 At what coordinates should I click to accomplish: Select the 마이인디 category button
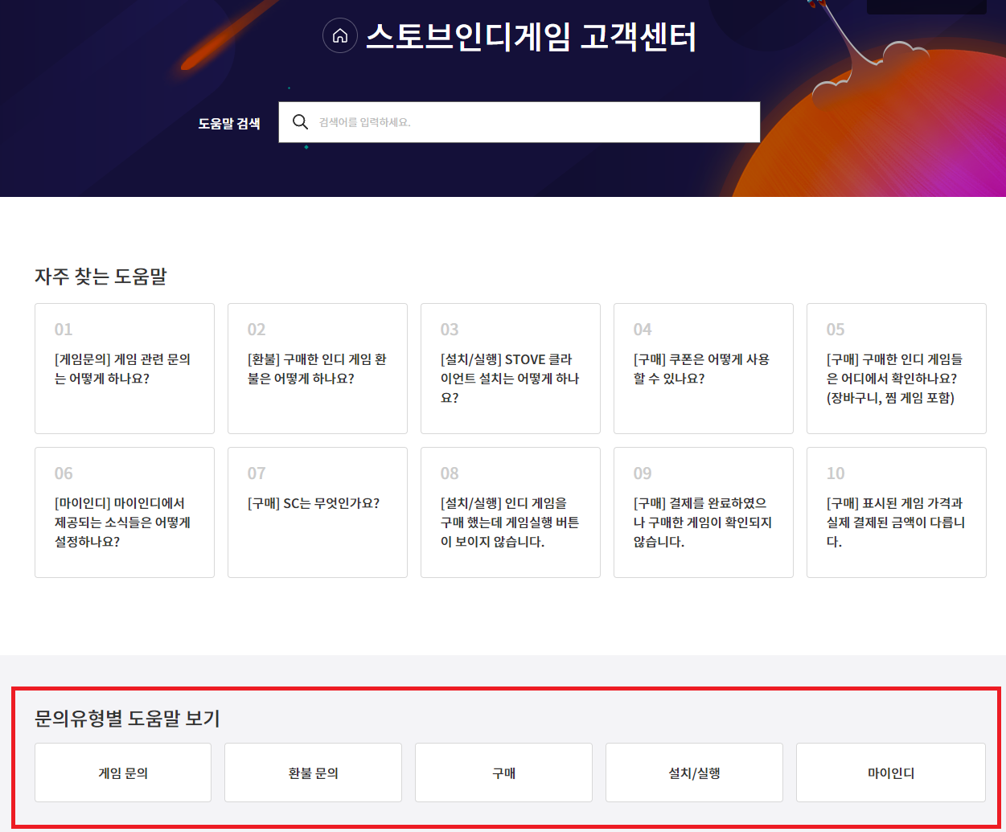click(x=890, y=773)
